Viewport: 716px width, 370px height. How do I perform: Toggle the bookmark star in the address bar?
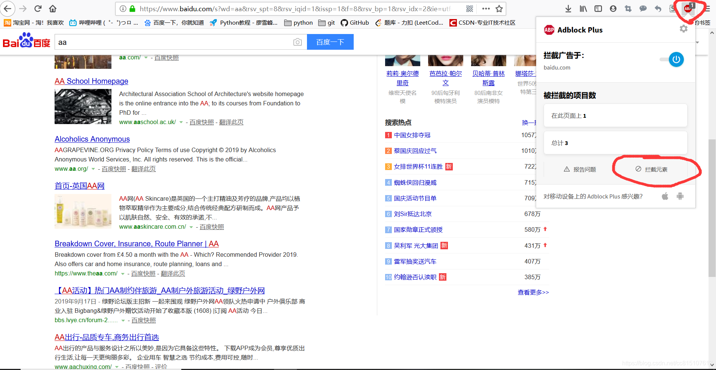tap(499, 8)
